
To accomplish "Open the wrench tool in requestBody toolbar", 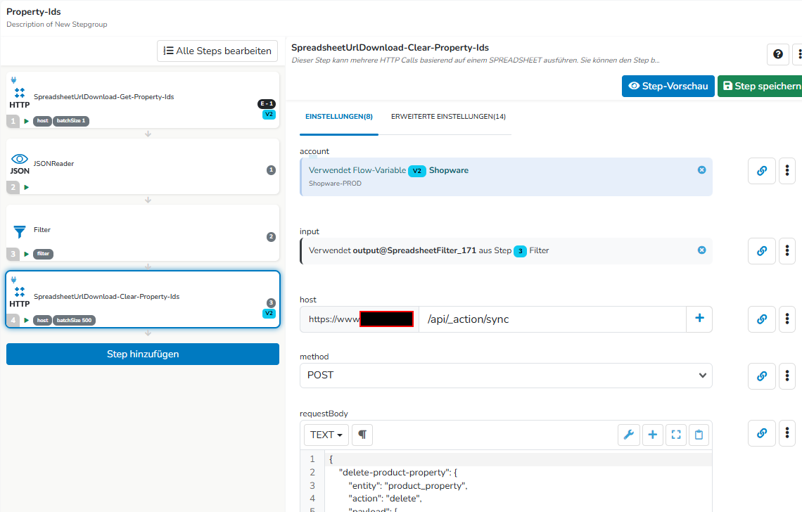I will click(629, 435).
